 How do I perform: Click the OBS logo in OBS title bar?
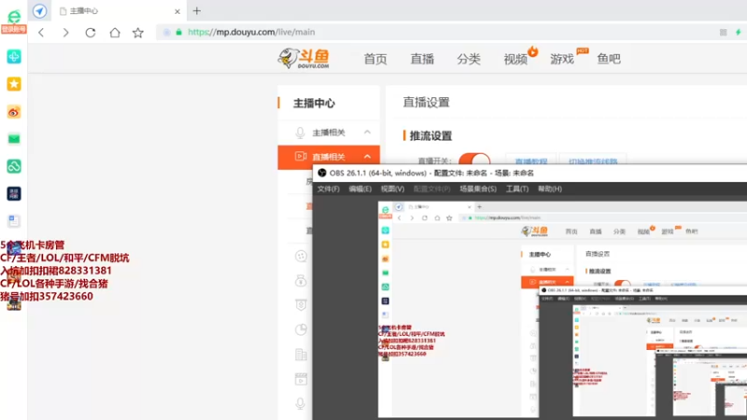coord(322,173)
